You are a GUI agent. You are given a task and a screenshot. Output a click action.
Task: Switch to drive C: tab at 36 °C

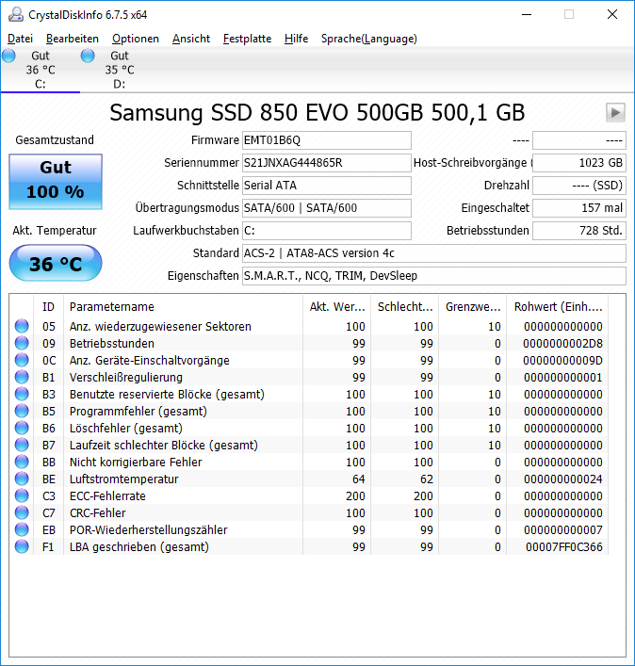click(x=41, y=70)
